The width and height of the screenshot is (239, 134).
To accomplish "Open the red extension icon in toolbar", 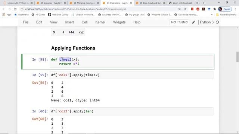I will click(x=192, y=9).
